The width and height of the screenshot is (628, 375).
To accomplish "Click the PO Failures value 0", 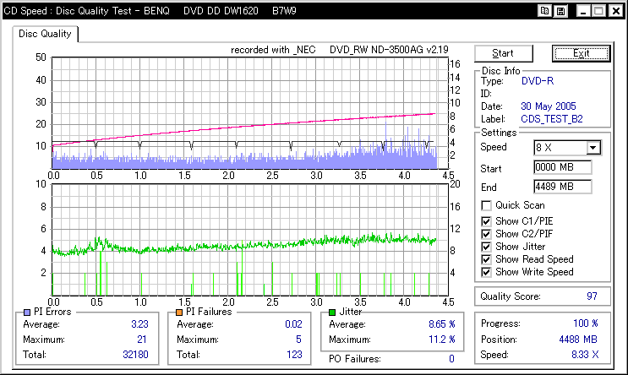I will [x=451, y=359].
